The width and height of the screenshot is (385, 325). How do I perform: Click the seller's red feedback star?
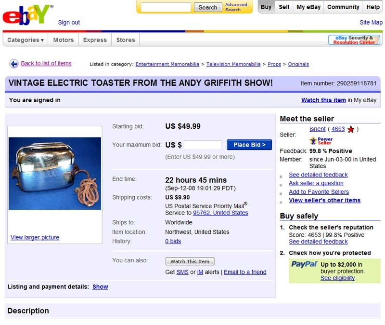click(x=351, y=129)
